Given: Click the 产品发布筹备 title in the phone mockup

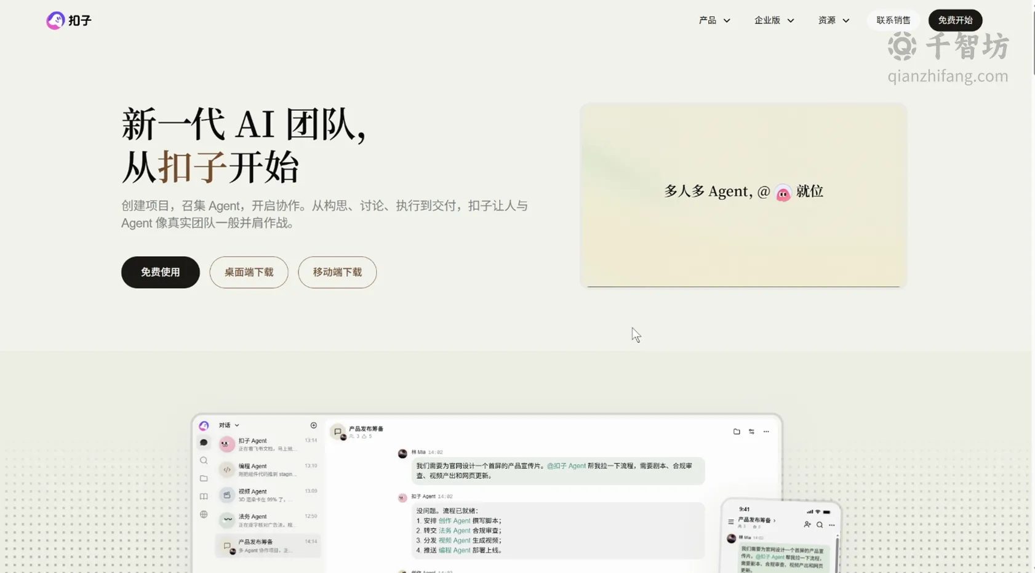Looking at the screenshot, I should [754, 520].
